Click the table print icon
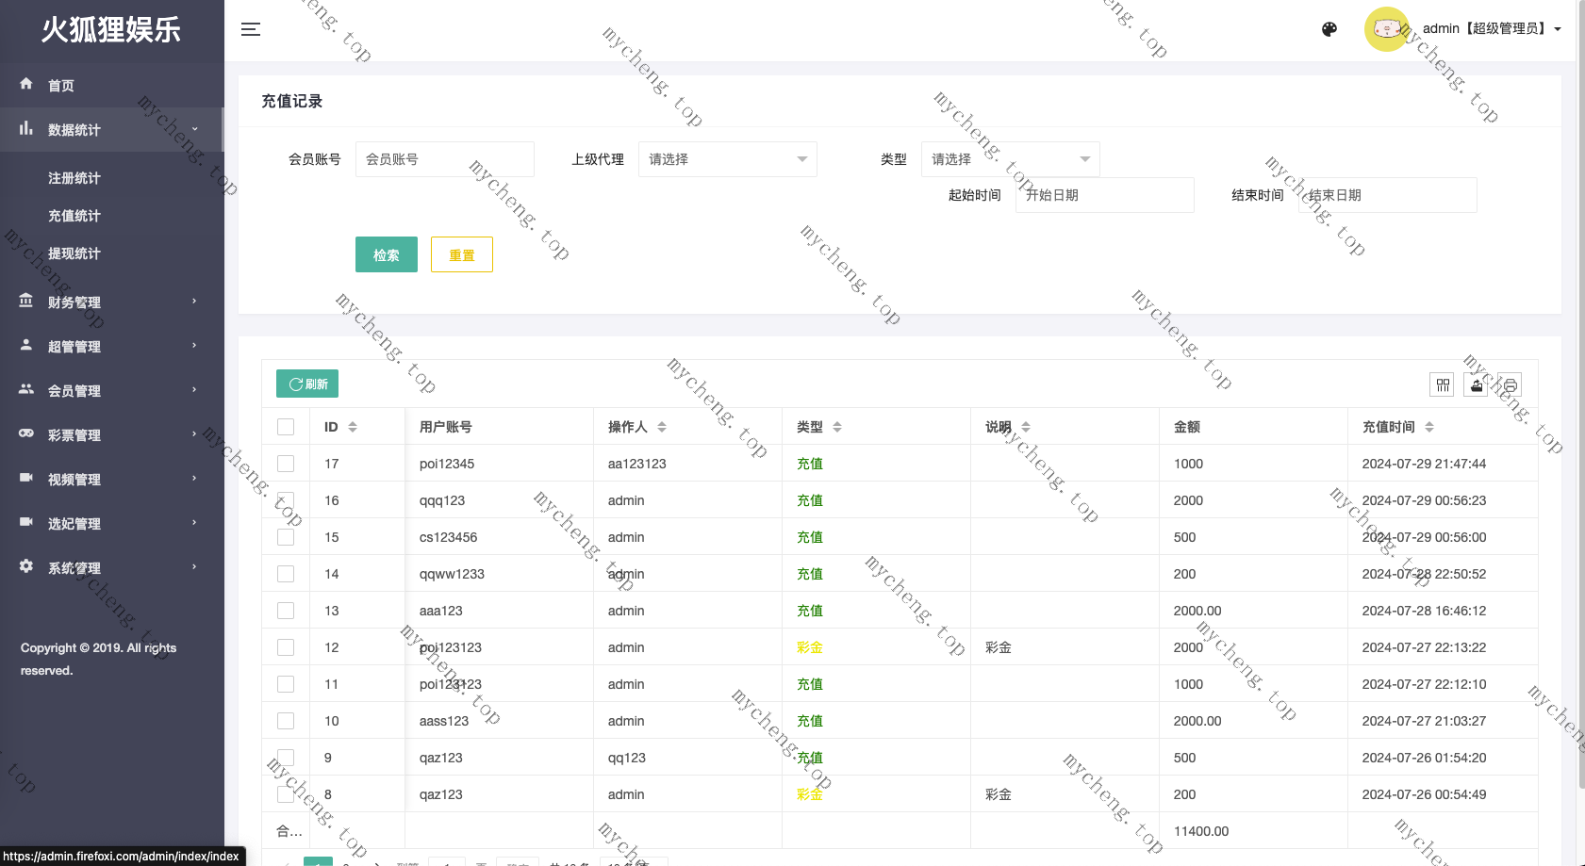Screen dimensions: 1585x866 [x=1510, y=384]
